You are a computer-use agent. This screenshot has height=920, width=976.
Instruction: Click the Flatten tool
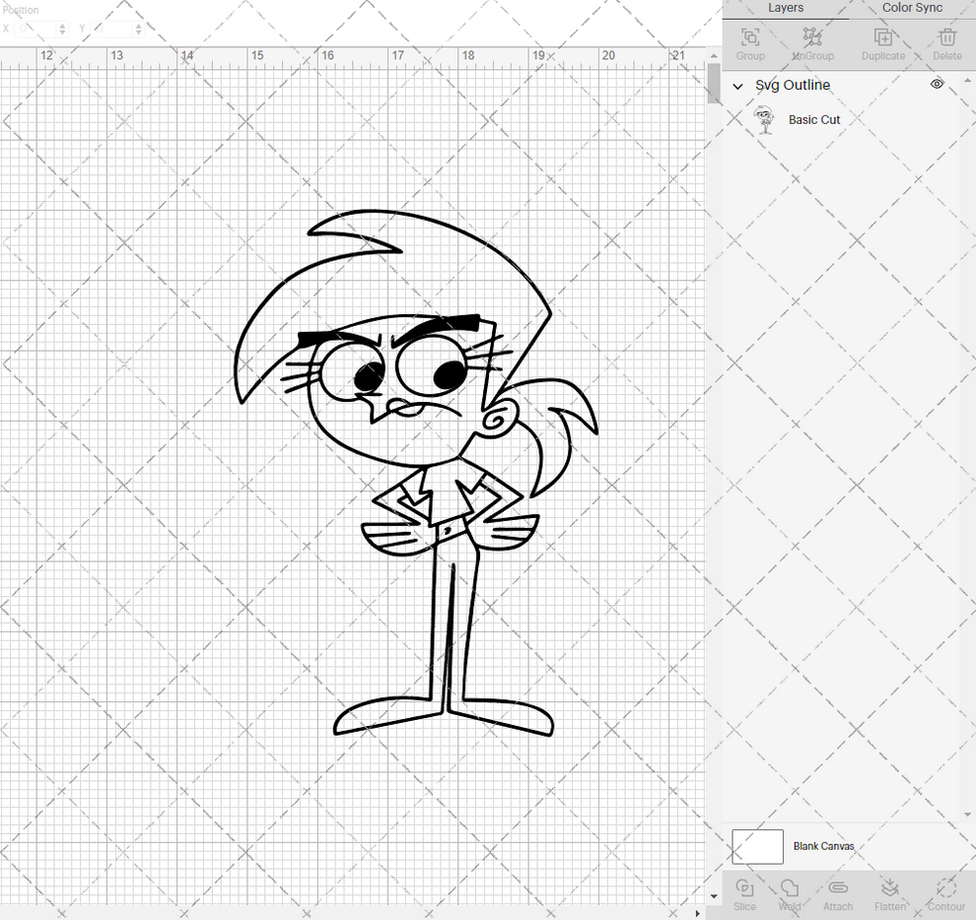pyautogui.click(x=890, y=891)
